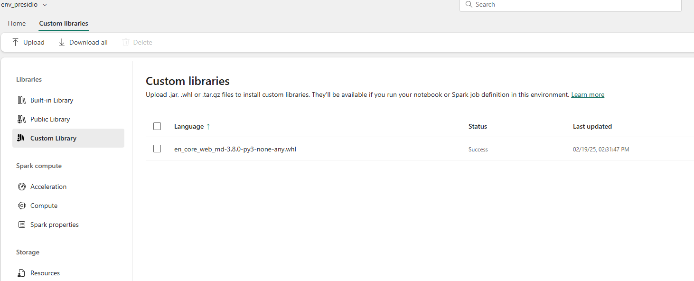Click the Upload button label
694x281 pixels.
34,42
